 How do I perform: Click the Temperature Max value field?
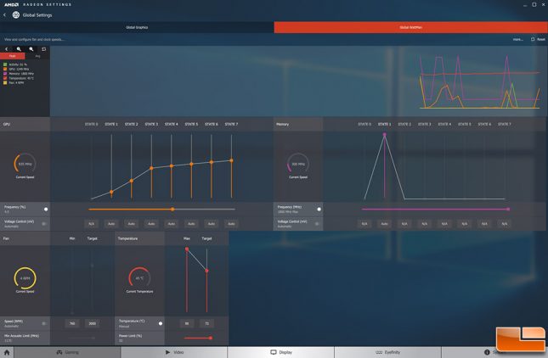click(187, 323)
